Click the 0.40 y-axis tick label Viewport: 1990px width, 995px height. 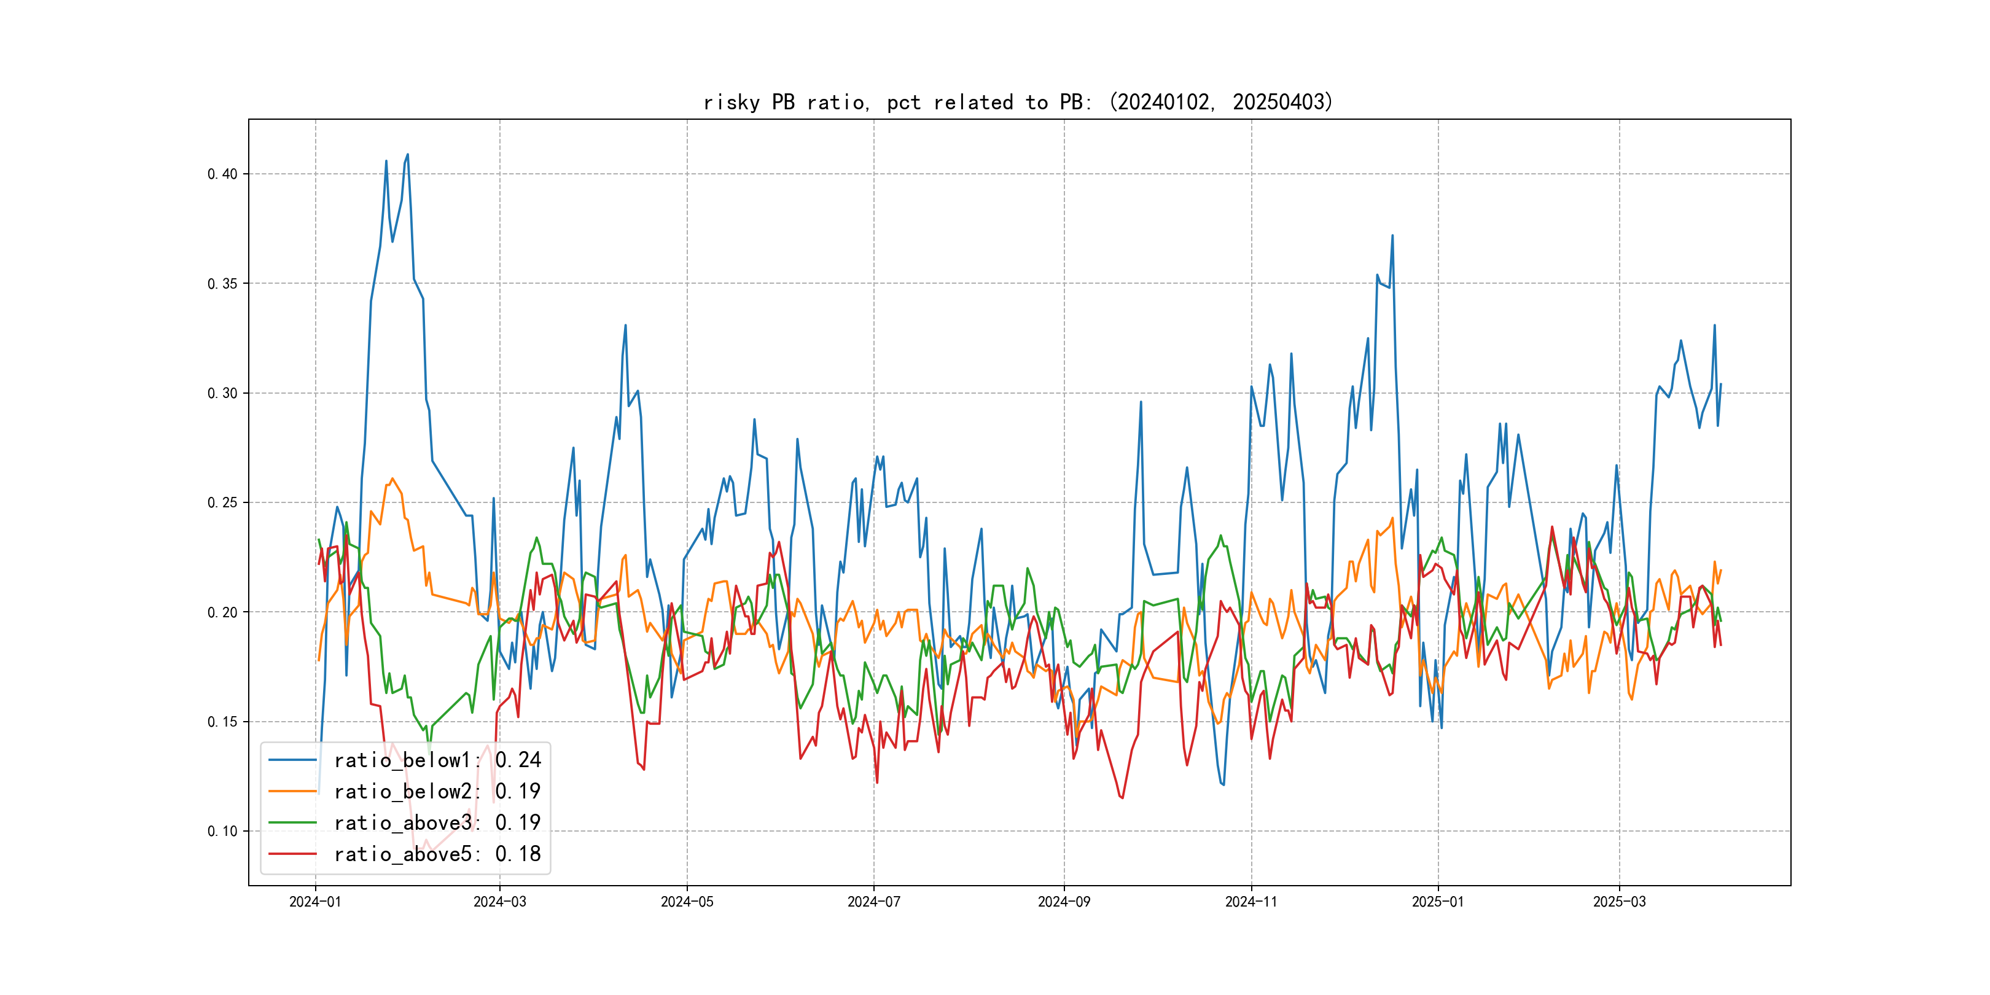click(x=222, y=174)
